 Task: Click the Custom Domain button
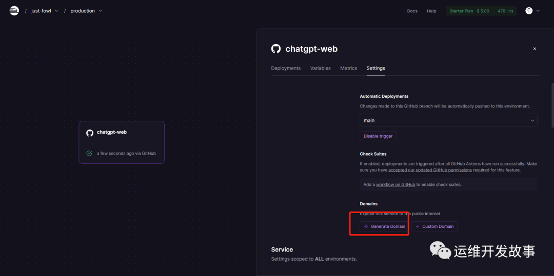click(x=434, y=226)
